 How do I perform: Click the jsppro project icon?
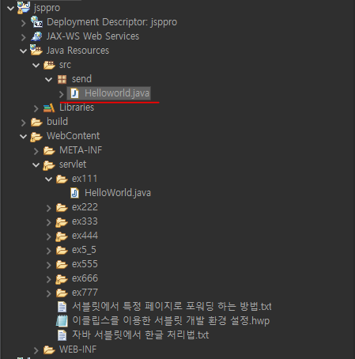click(x=24, y=7)
